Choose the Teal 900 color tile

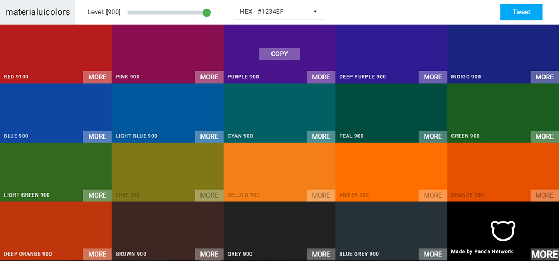(x=391, y=110)
